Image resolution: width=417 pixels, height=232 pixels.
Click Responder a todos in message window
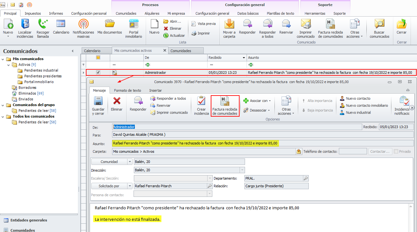pyautogui.click(x=168, y=98)
